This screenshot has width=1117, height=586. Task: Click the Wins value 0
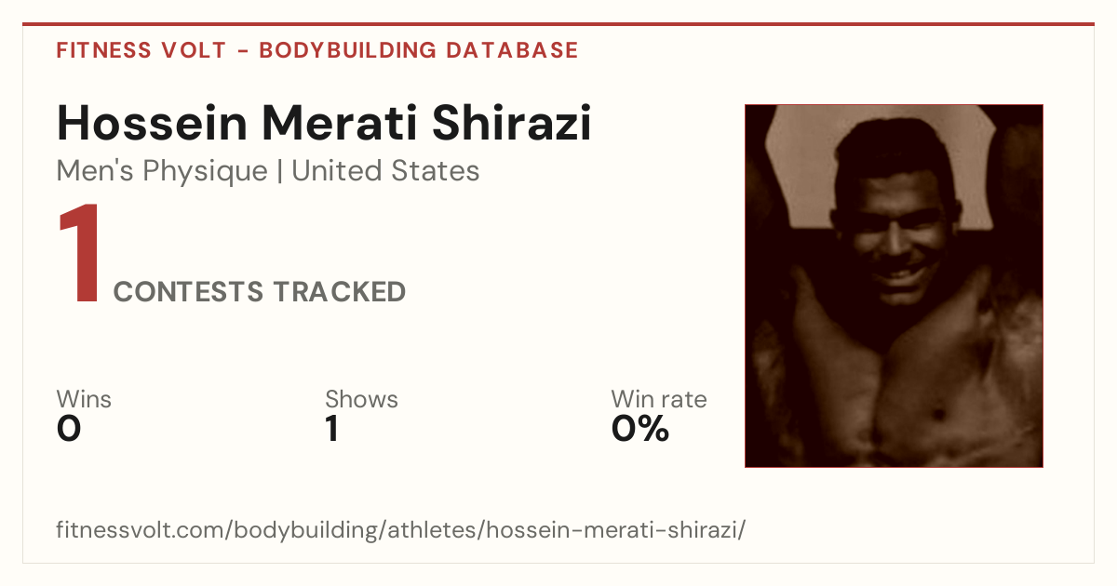(69, 429)
